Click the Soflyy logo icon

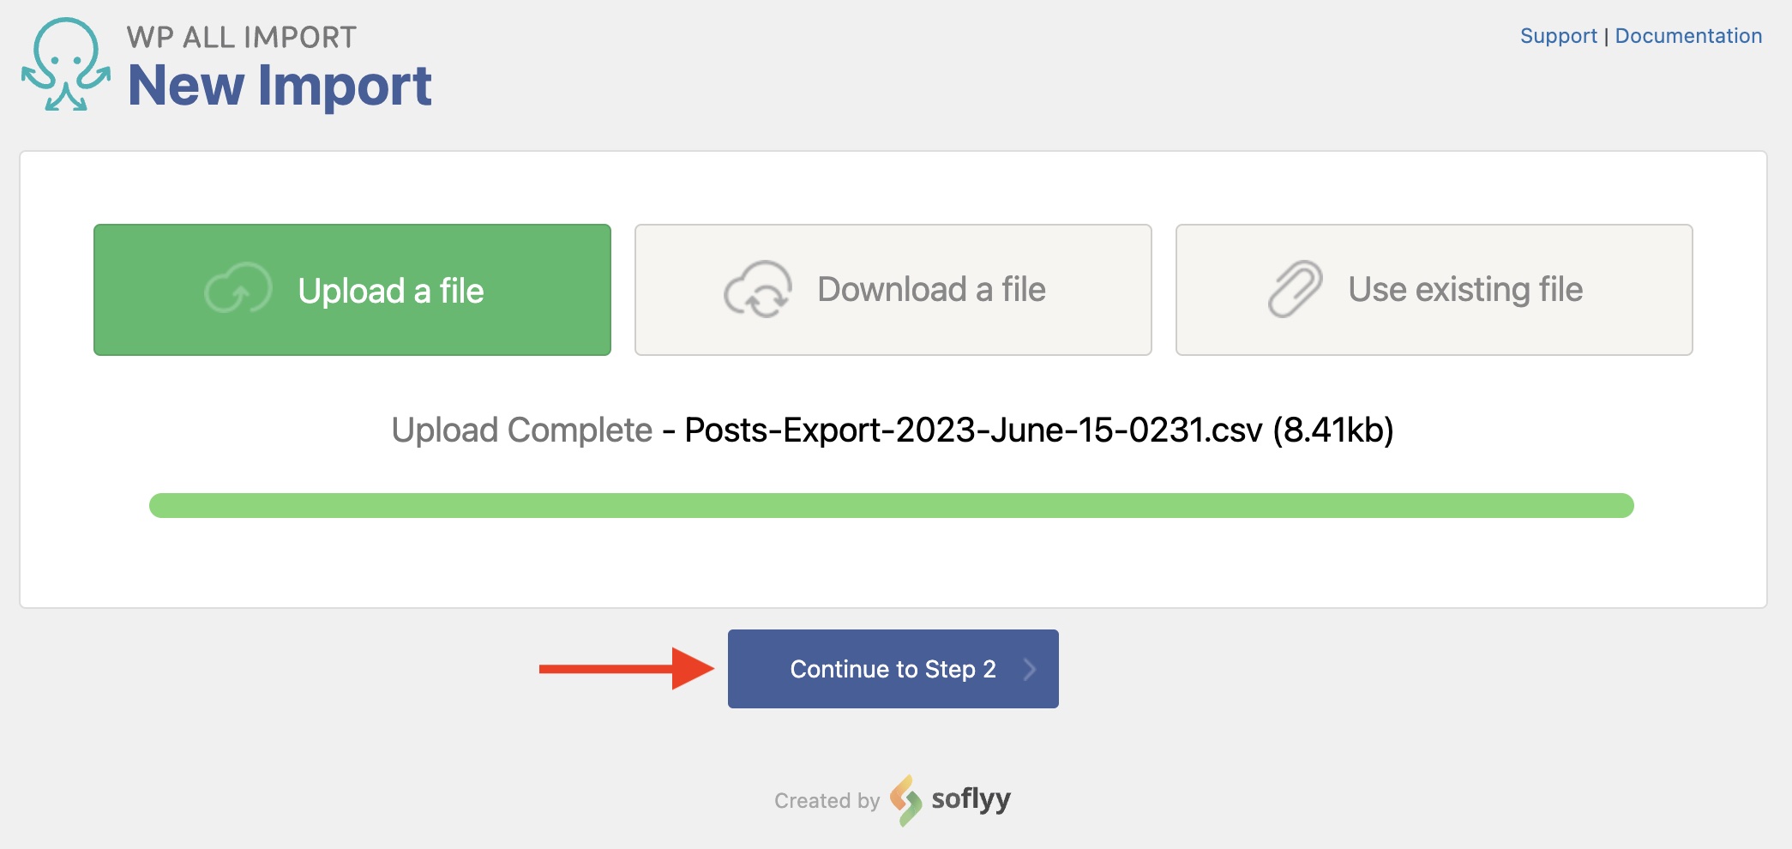point(905,800)
